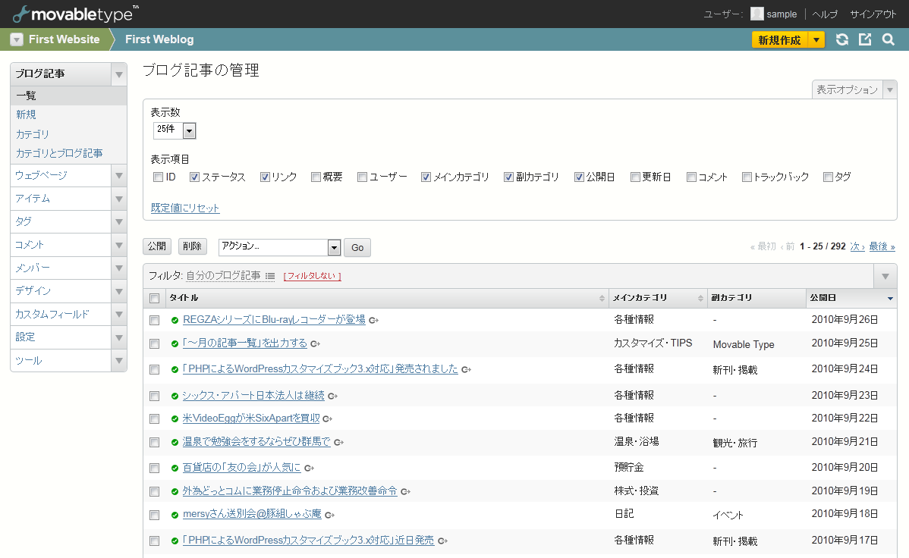The height and width of the screenshot is (558, 909).
Task: Click sort icon on タイトル column
Action: tap(602, 299)
